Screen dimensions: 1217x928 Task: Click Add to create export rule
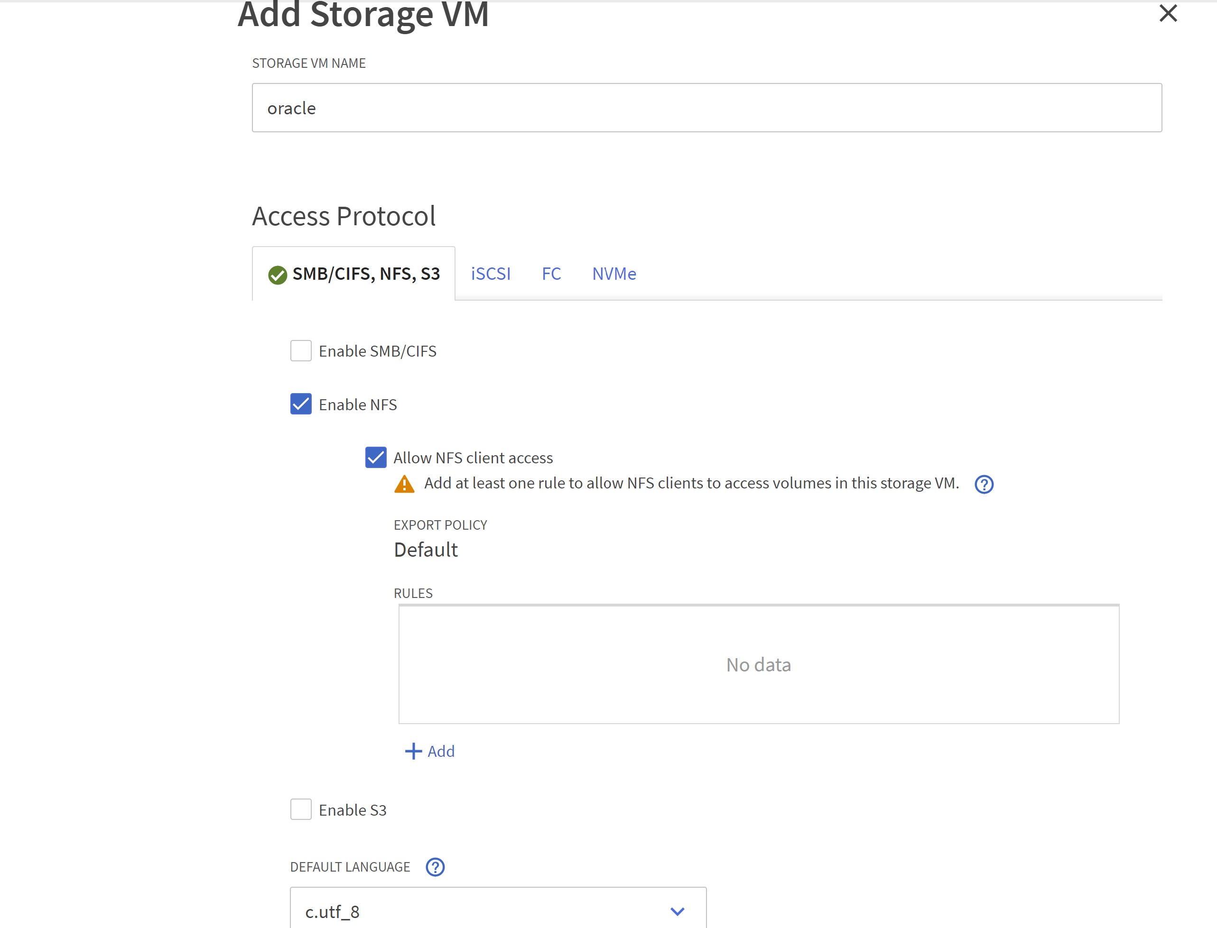440,751
